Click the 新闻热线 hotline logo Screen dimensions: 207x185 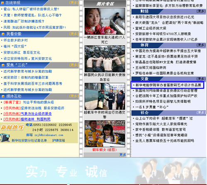[x=12, y=127]
